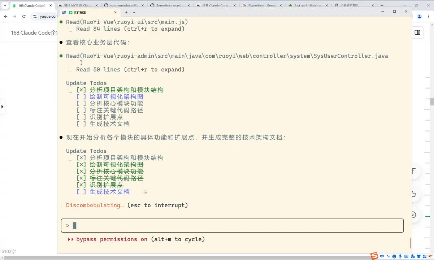434x260 pixels.
Task: Click the browser page vertical scrollbar
Action: (432, 101)
